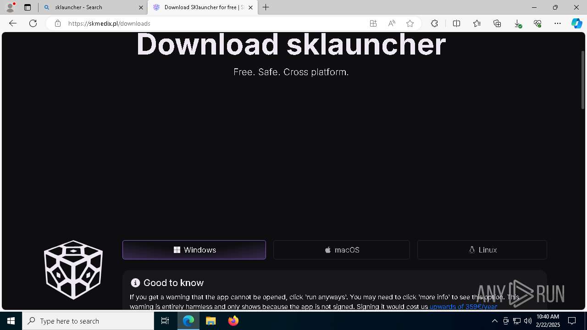Close the sklauncher Search tab
Image resolution: width=587 pixels, height=330 pixels.
(x=141, y=7)
